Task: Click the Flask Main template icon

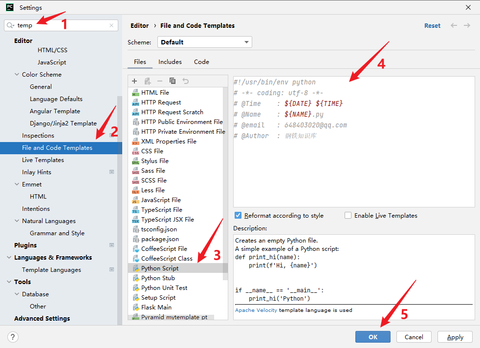Action: (135, 307)
